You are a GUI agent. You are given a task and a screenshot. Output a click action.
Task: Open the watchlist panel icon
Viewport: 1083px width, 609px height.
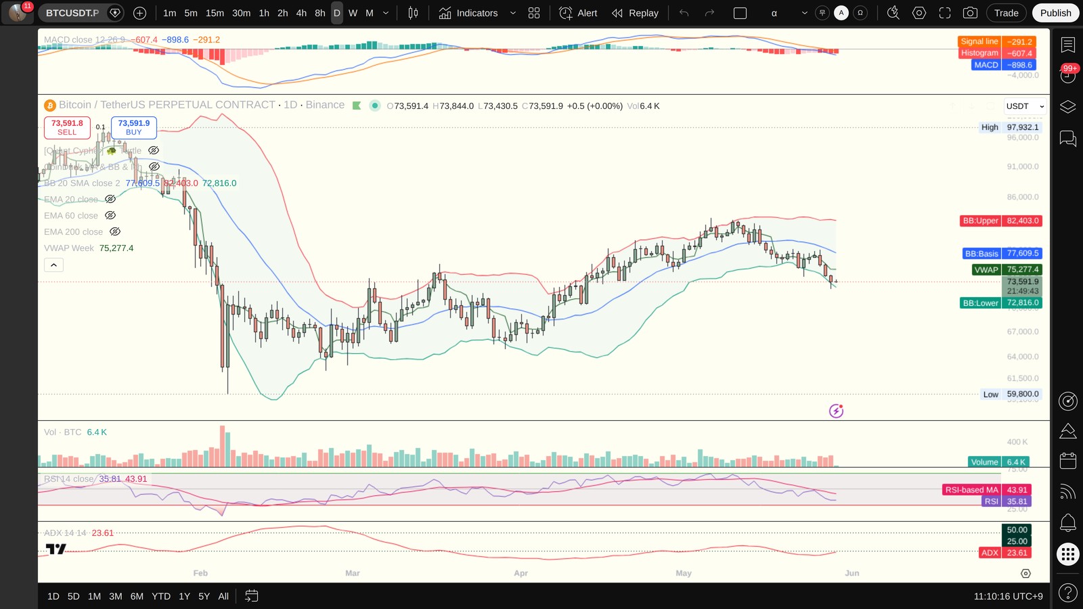[1068, 45]
